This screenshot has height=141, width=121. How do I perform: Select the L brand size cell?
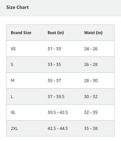coord(12,96)
